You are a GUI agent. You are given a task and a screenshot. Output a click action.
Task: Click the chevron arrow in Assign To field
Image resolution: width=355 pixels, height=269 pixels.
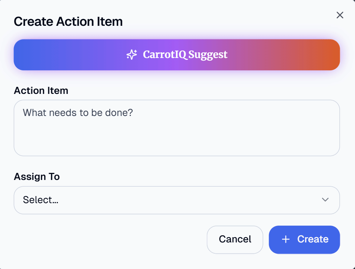[x=325, y=200]
